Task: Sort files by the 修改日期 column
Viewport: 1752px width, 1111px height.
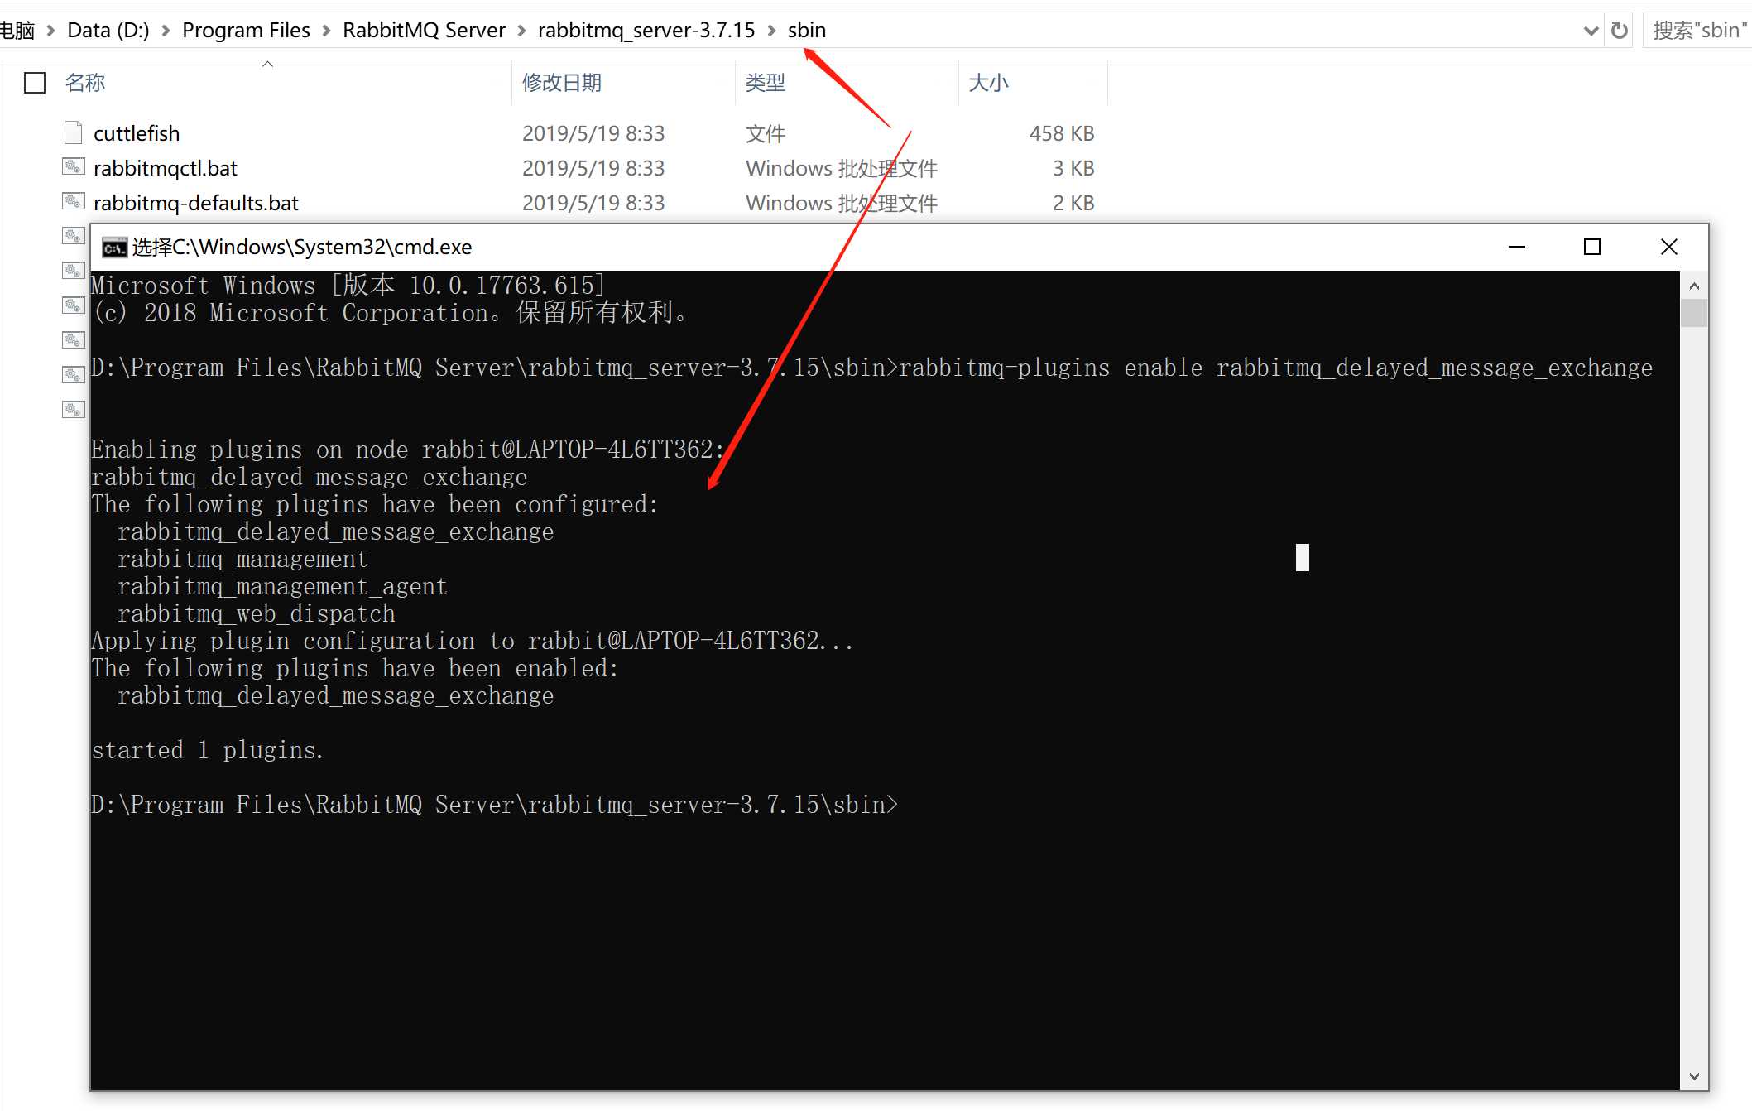Action: pos(562,83)
